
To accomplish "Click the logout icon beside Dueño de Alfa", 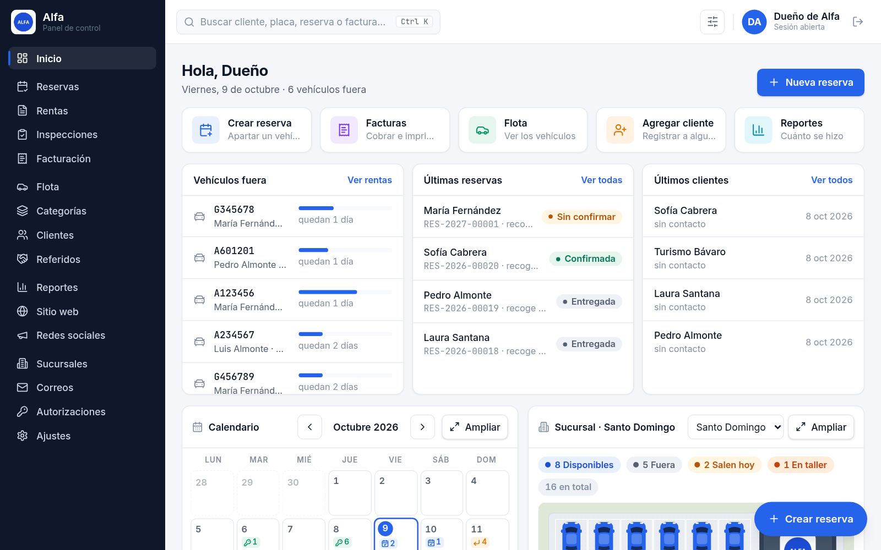I will [857, 22].
